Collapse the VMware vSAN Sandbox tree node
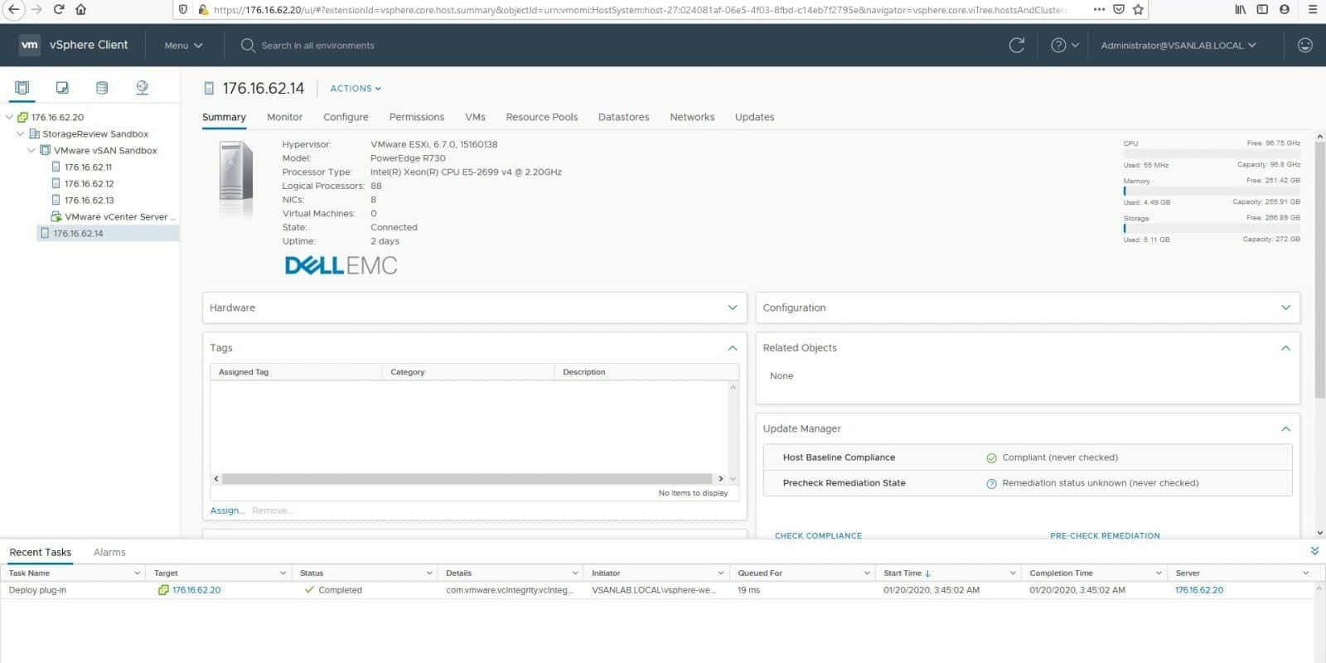 pyautogui.click(x=31, y=151)
